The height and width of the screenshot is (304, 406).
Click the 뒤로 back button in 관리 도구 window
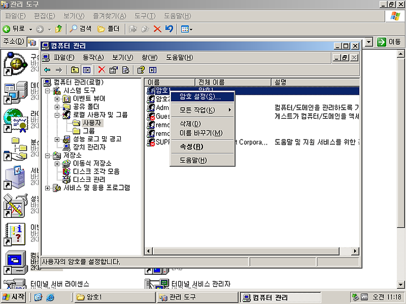pyautogui.click(x=14, y=29)
